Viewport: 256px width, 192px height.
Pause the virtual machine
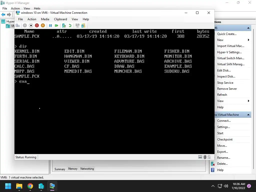pos(50,25)
